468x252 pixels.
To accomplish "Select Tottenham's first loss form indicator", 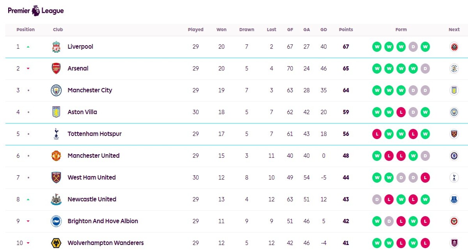I will 377,134.
